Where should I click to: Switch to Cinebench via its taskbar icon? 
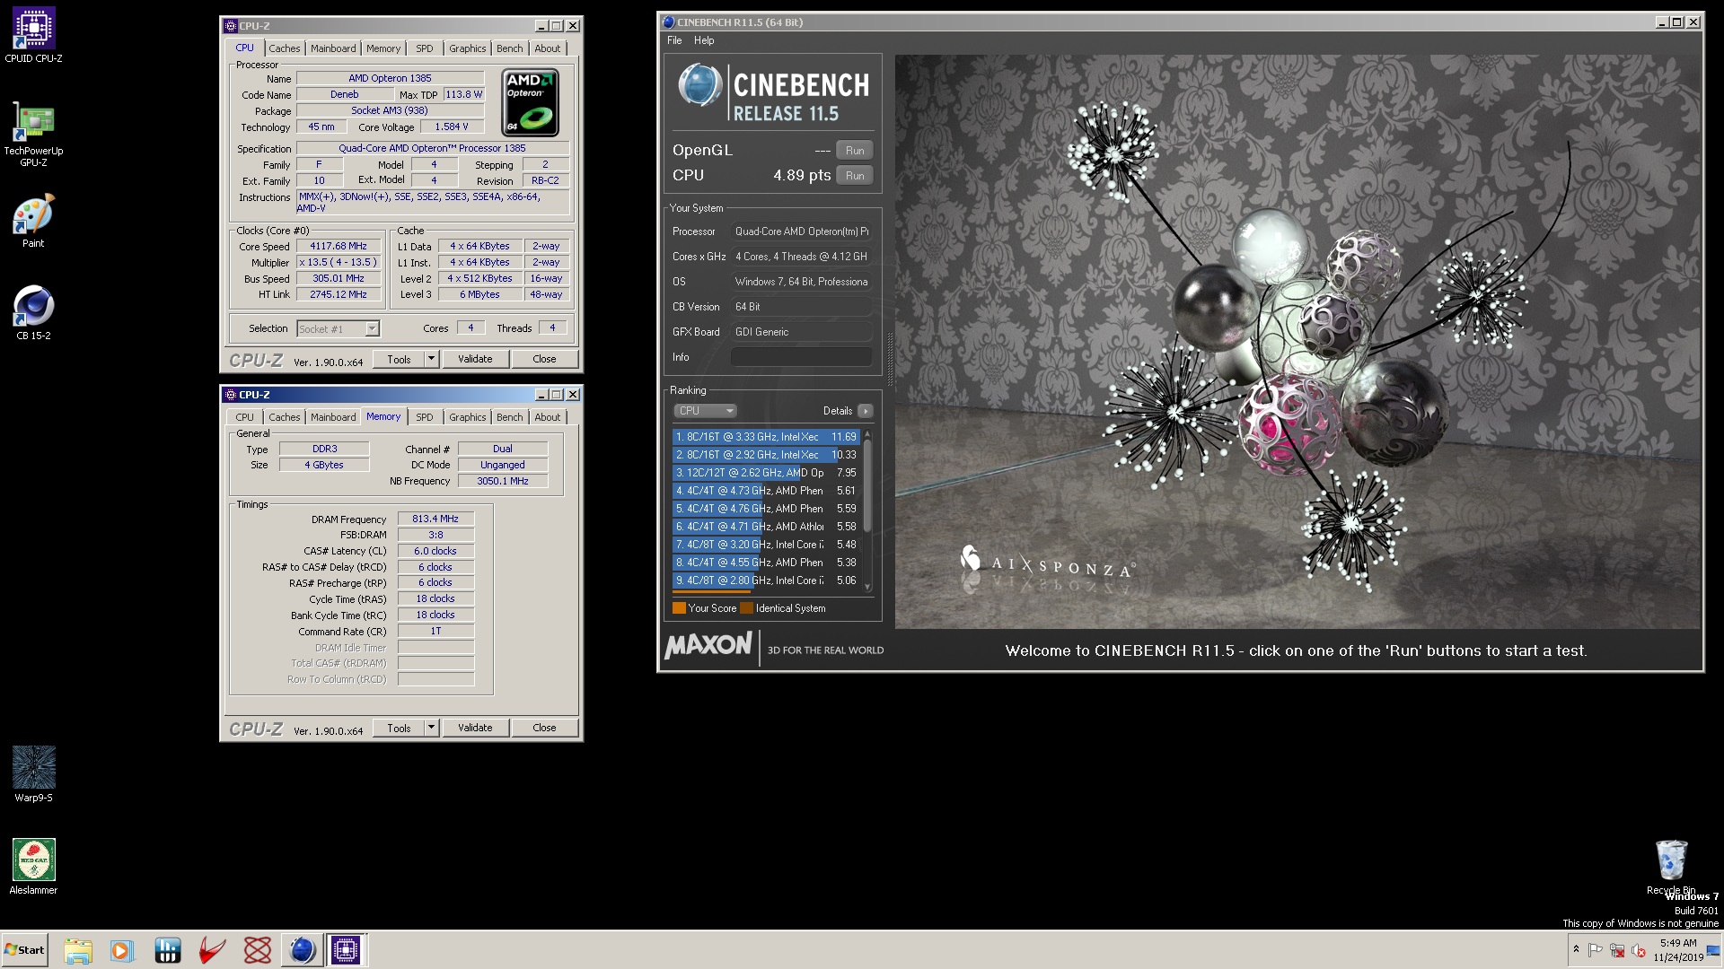tap(303, 950)
